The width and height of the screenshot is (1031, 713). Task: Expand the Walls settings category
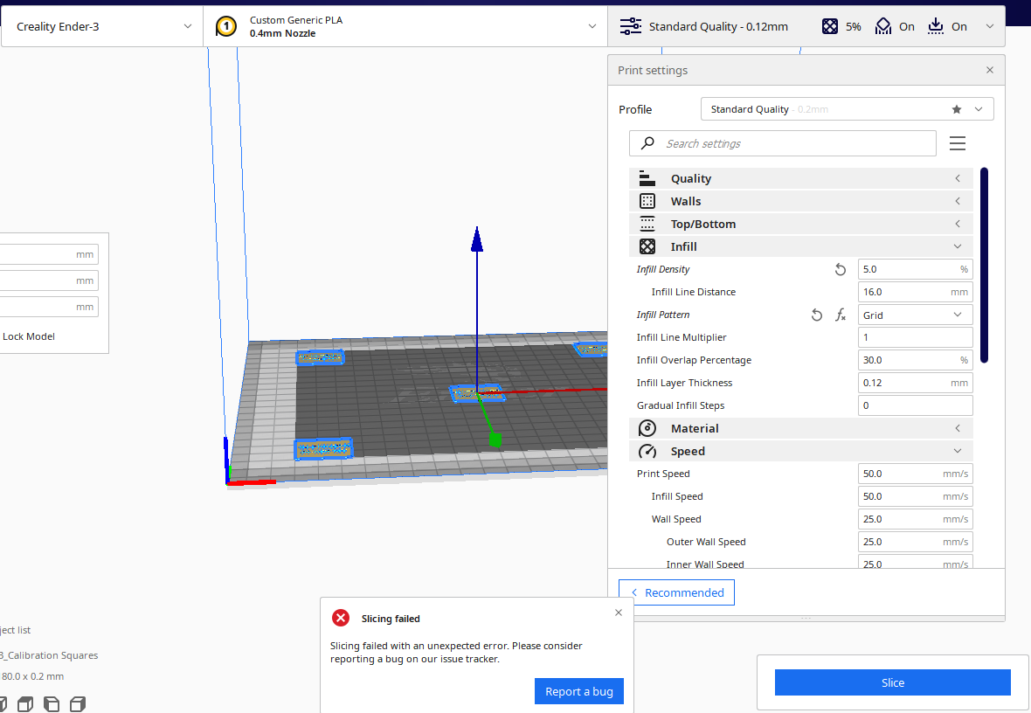click(x=801, y=201)
